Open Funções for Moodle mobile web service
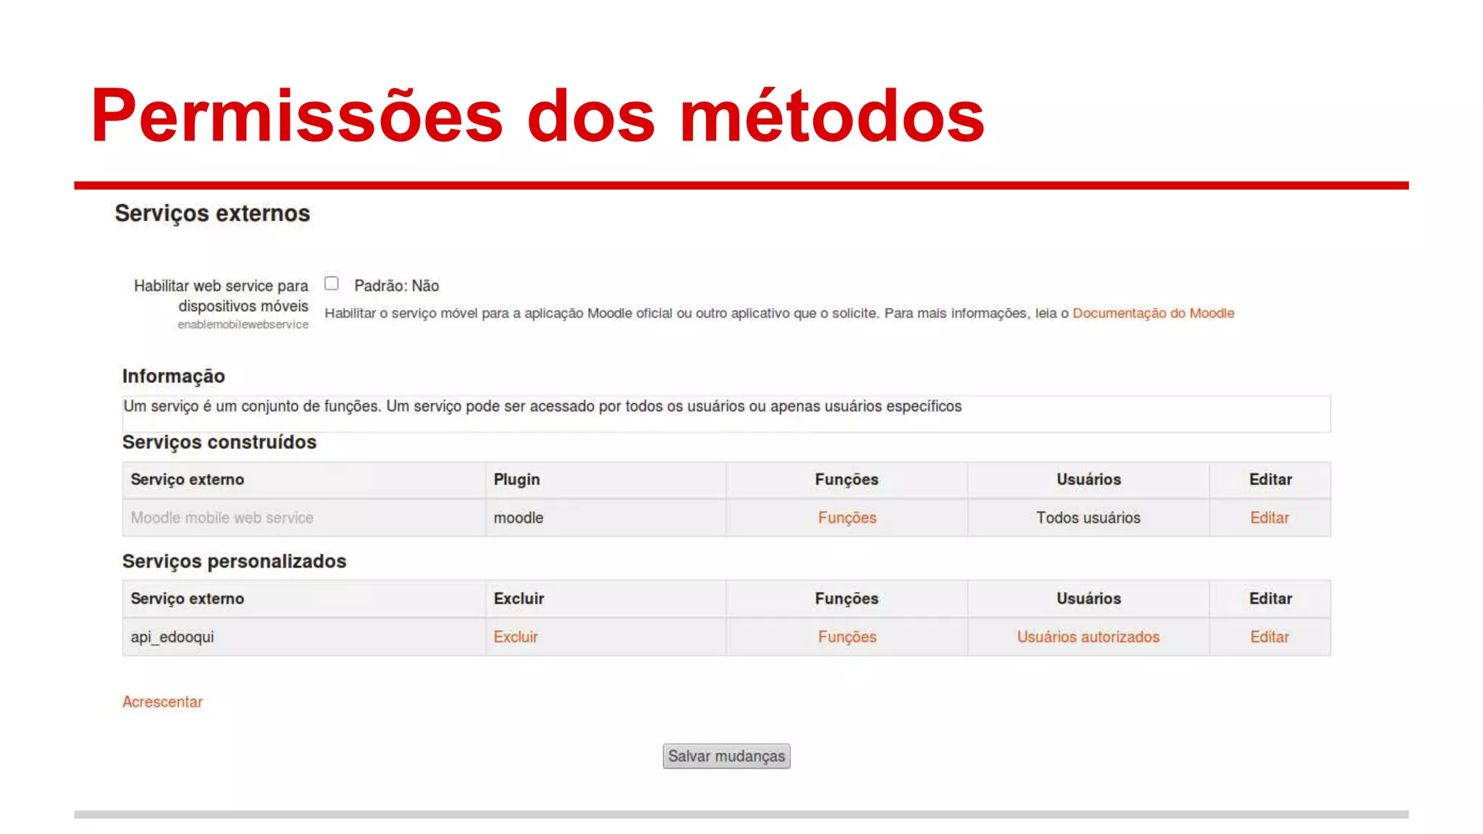Viewport: 1483px width, 834px height. 846,518
